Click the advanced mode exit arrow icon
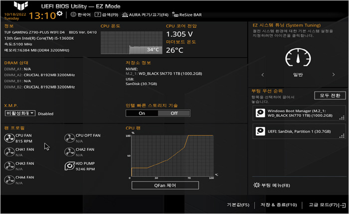349x214 pixels. (343, 205)
